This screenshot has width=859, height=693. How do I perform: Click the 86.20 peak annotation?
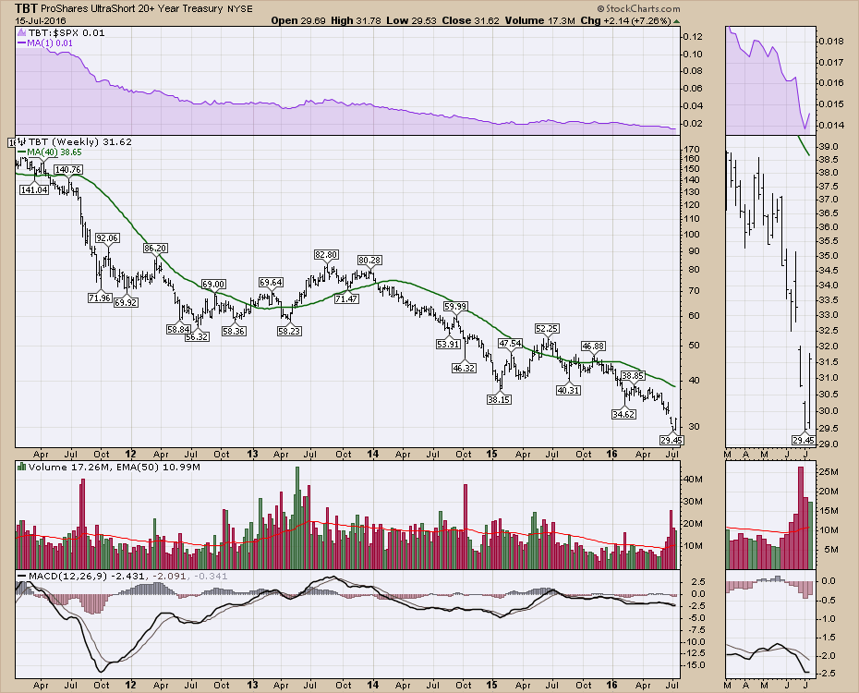[155, 248]
